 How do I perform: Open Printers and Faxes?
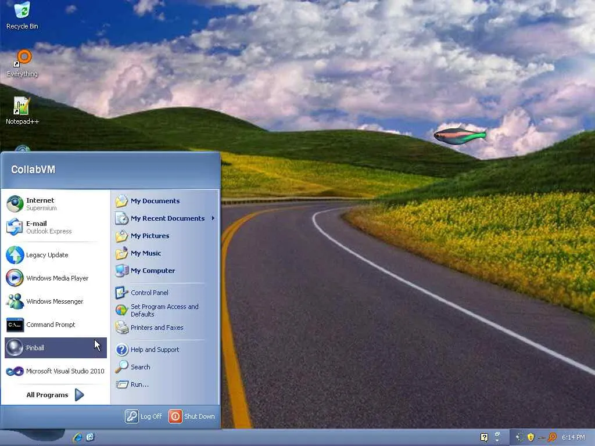165,328
